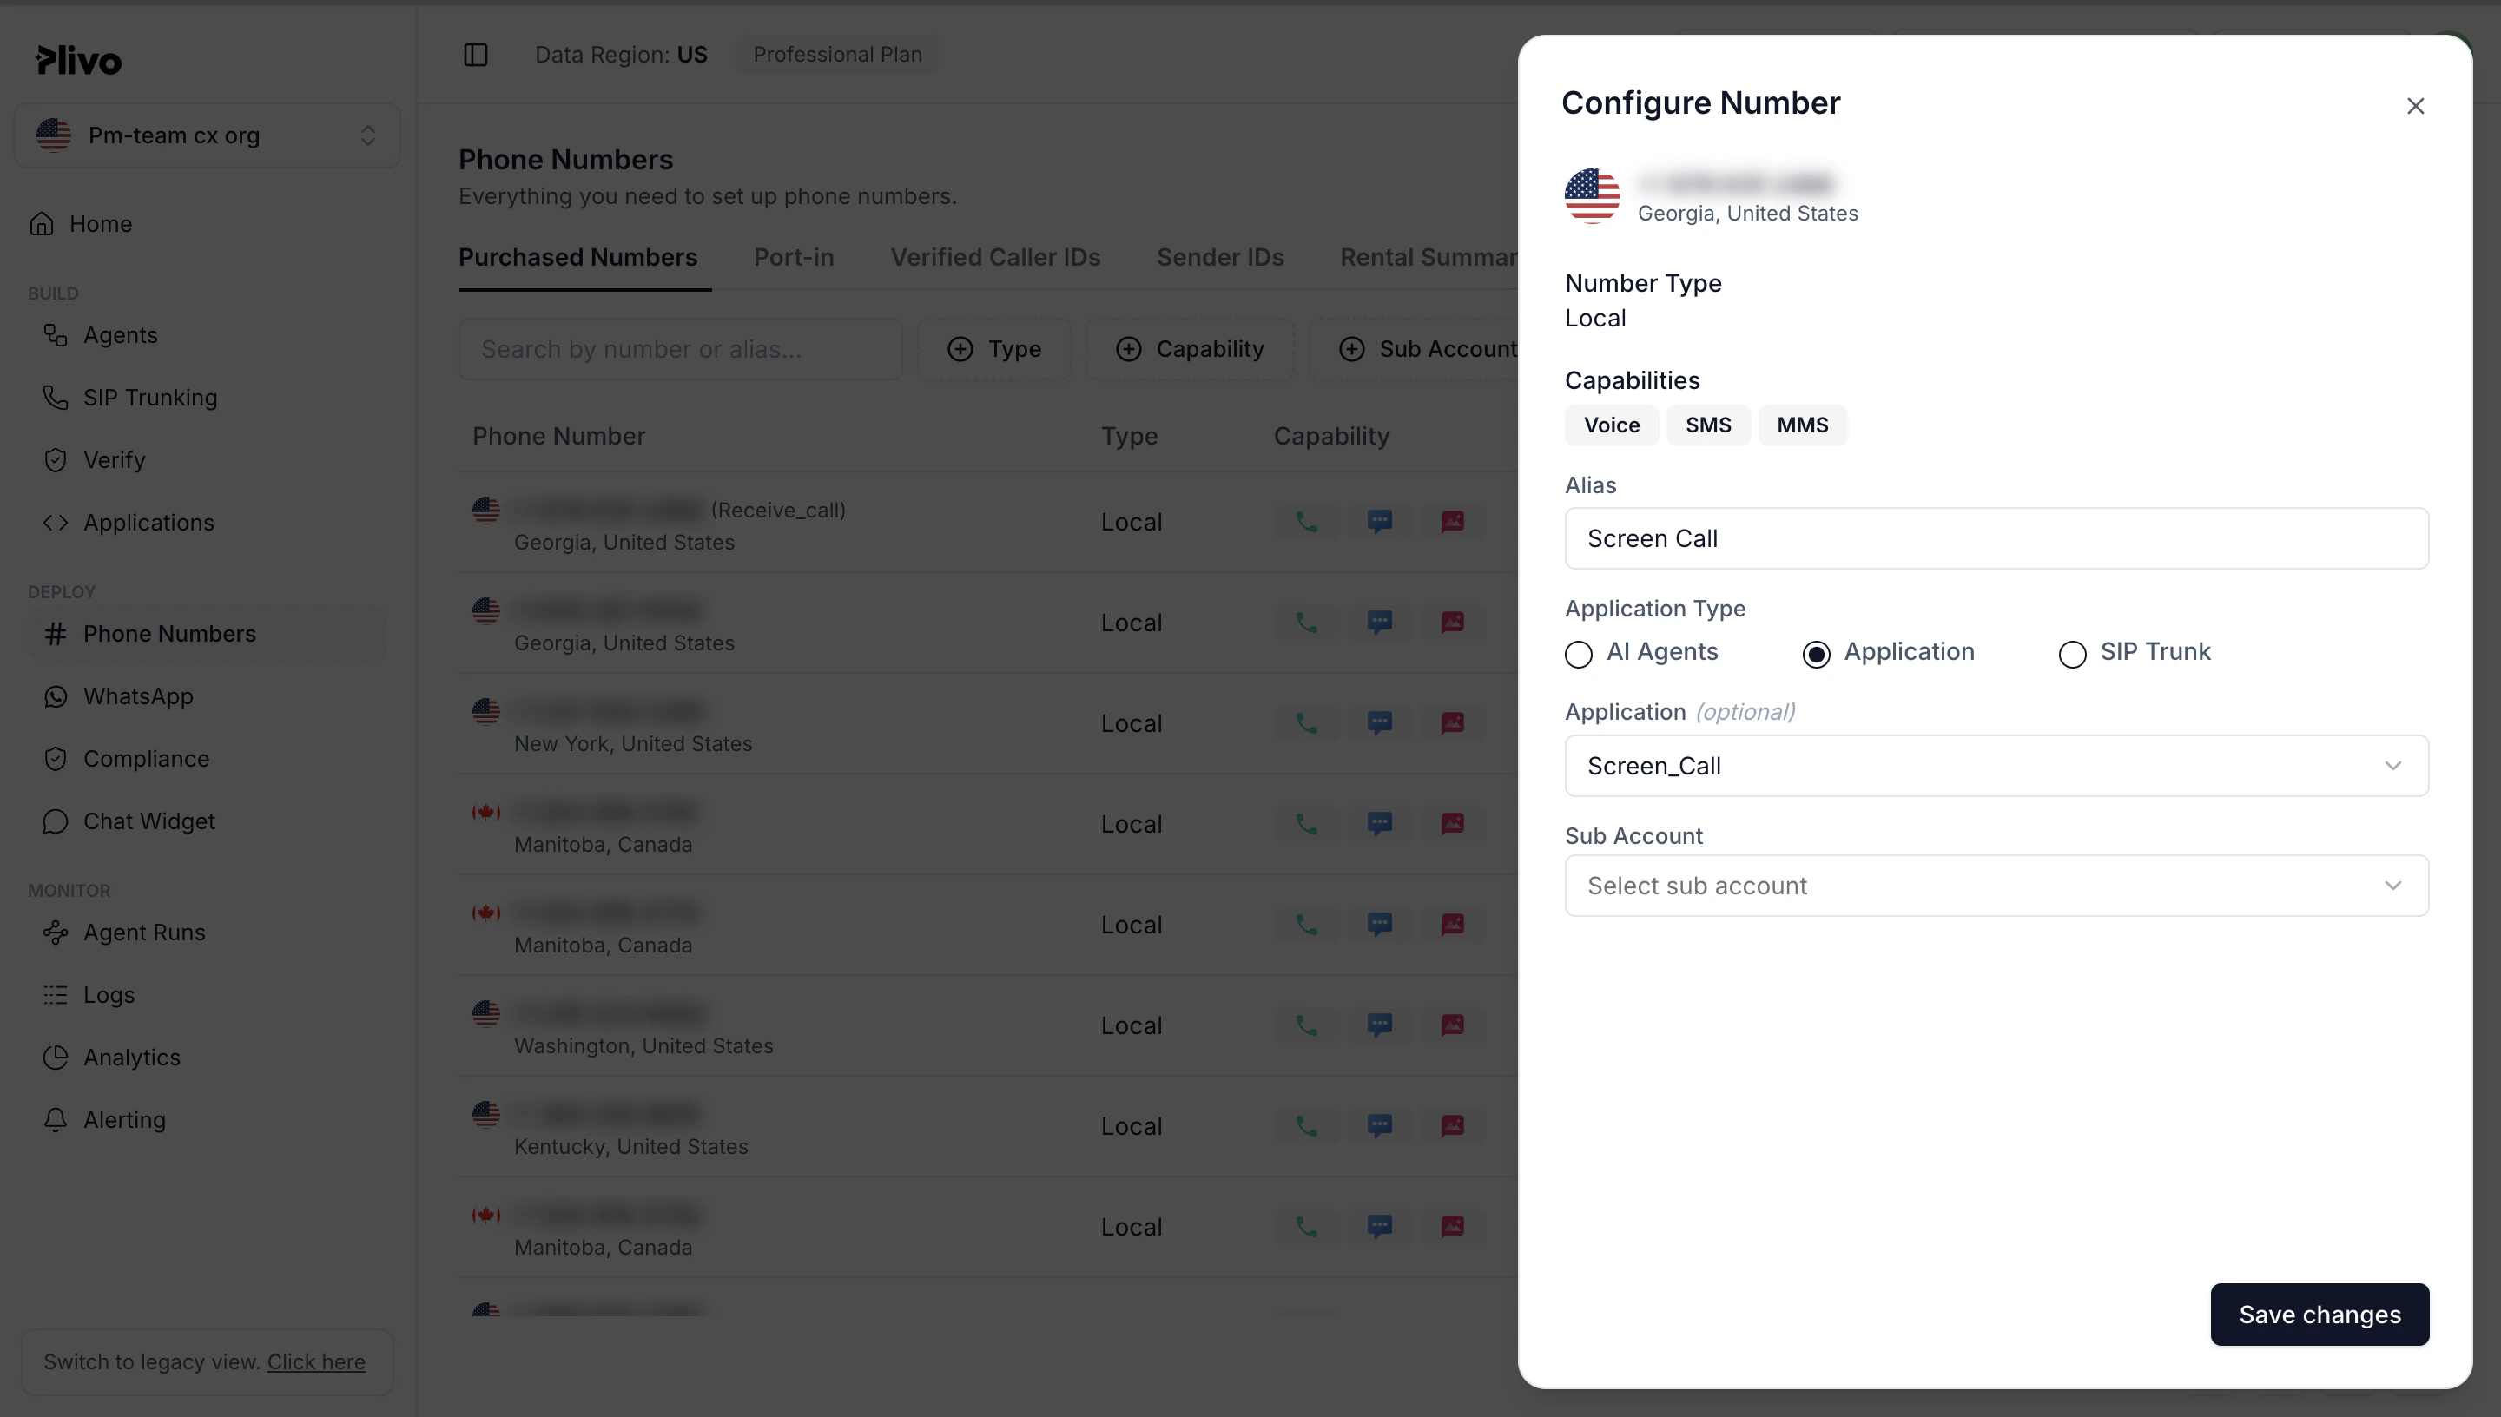This screenshot has height=1417, width=2501.
Task: Close the Configure Number panel
Action: tap(2414, 105)
